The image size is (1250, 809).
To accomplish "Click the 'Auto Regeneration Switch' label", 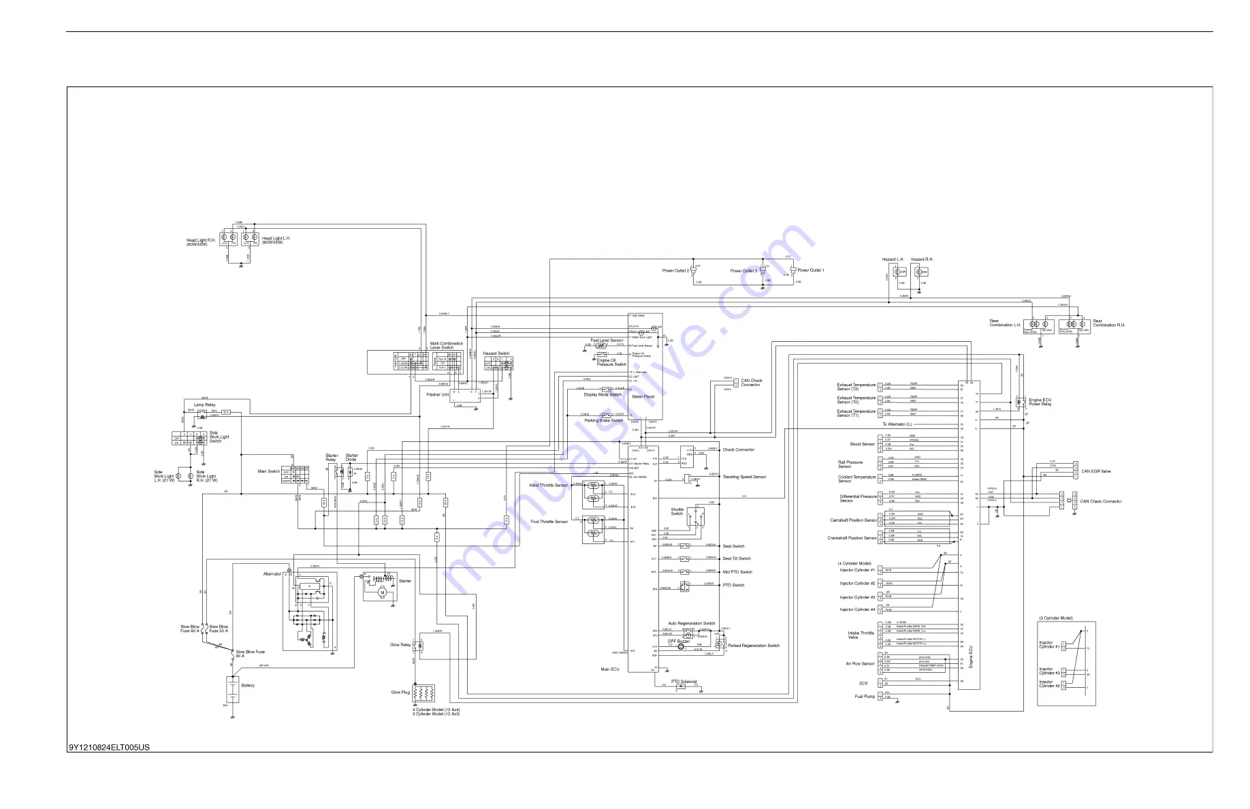I will coord(692,623).
